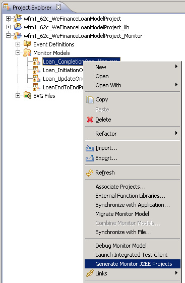Open the Links submenu

click(x=133, y=273)
